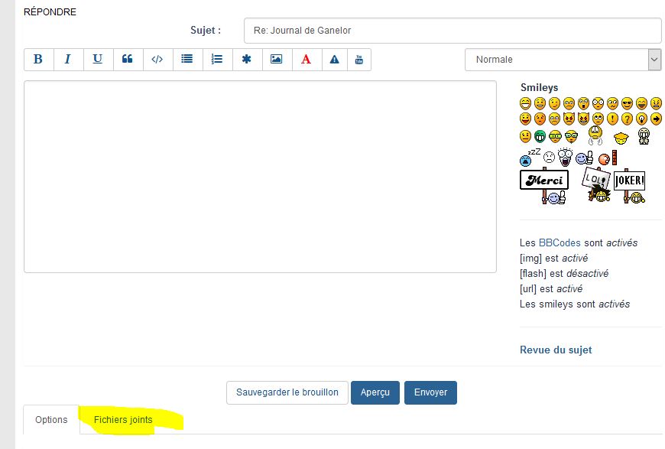Insert the green toothy grin smiley
Screen dimensions: 665x449
tap(540, 136)
